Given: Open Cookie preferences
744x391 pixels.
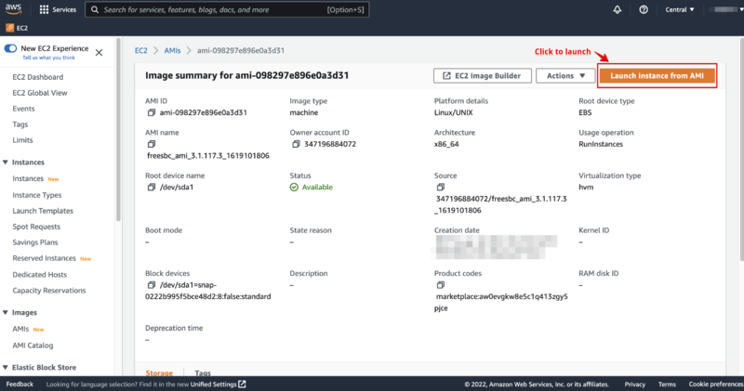Looking at the screenshot, I should tap(716, 384).
